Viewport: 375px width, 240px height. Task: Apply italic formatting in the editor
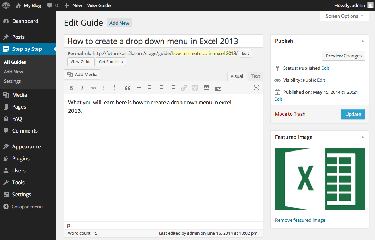82,88
